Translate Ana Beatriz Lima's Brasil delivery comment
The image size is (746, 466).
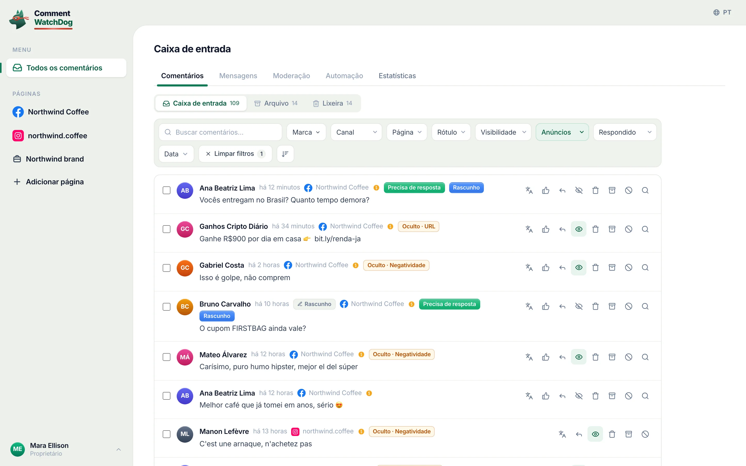click(529, 191)
